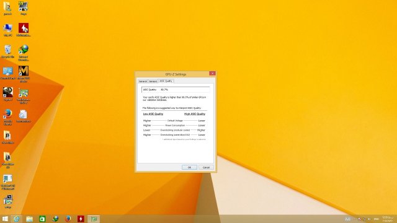Image resolution: width=397 pixels, height=223 pixels.
Task: Click the ENG language indicator
Action: click(377, 219)
